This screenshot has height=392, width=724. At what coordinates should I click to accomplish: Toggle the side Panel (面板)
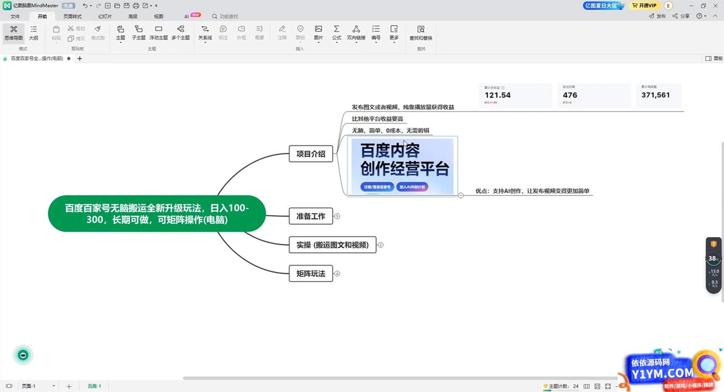[x=714, y=58]
